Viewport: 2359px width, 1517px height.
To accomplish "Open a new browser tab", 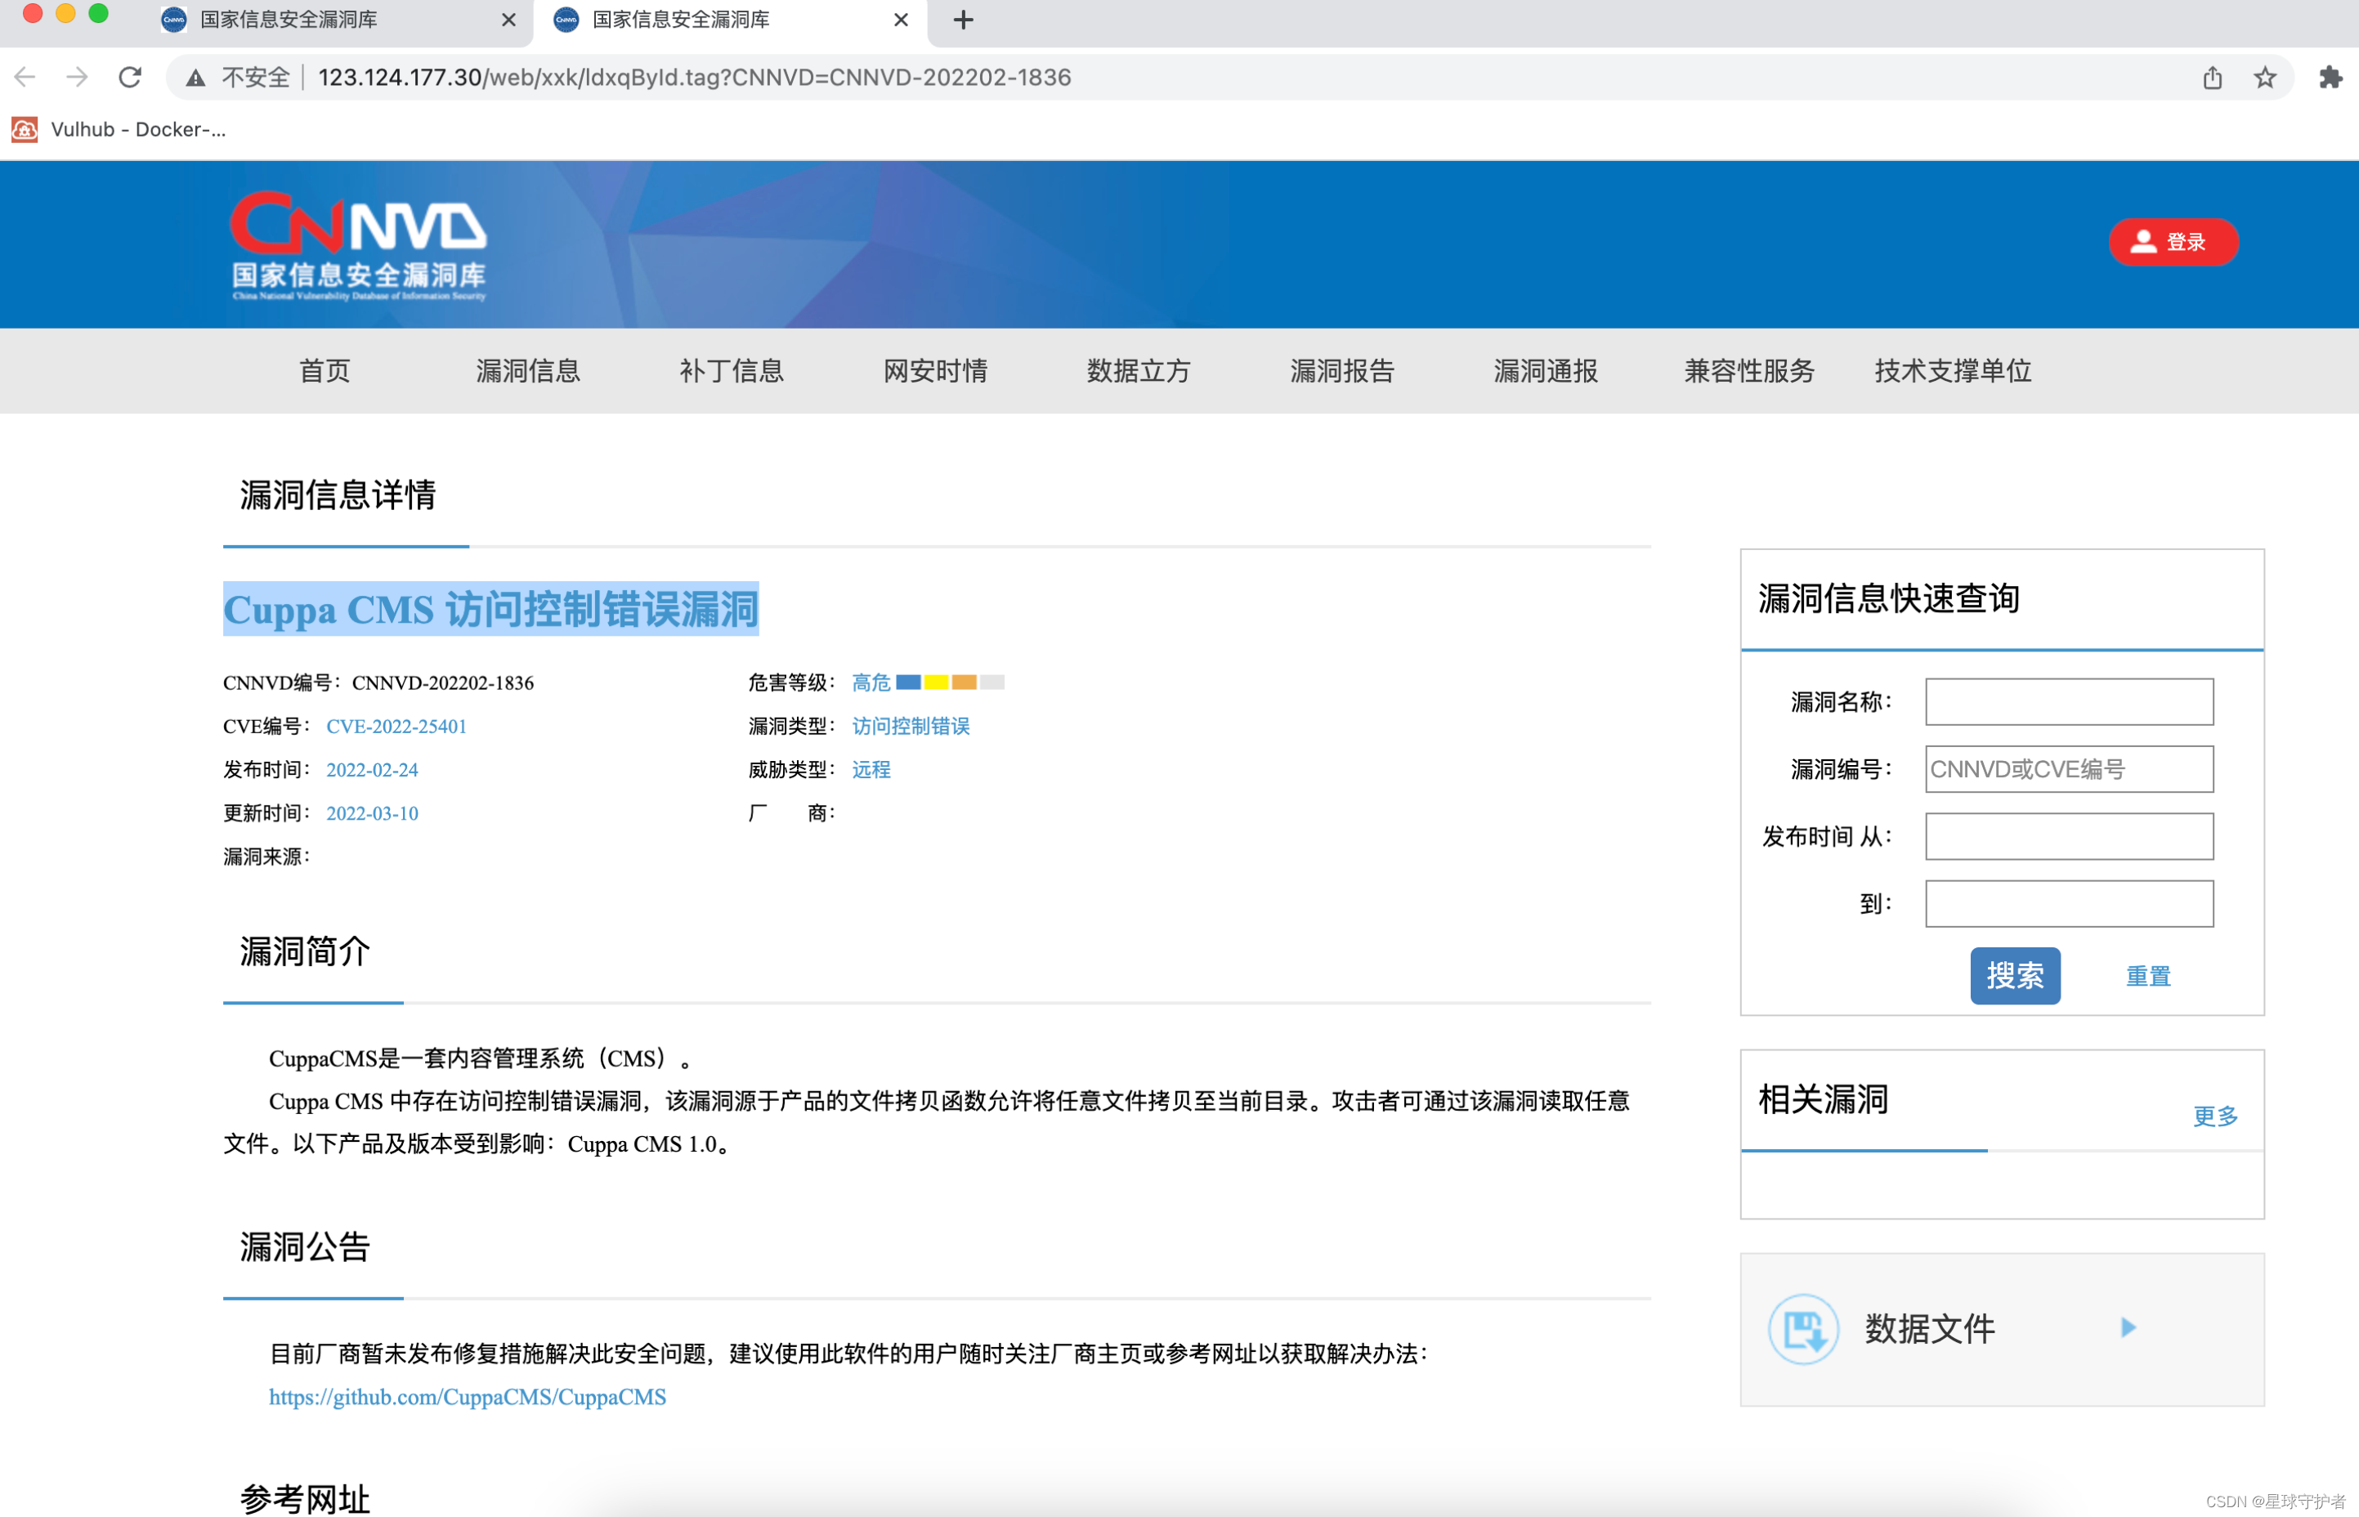I will [964, 20].
